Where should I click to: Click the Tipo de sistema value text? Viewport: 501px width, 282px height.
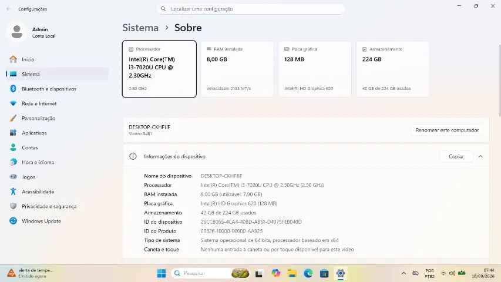point(270,240)
